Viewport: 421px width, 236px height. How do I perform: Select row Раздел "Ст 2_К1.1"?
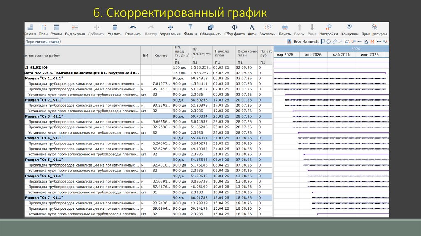(x=148, y=100)
